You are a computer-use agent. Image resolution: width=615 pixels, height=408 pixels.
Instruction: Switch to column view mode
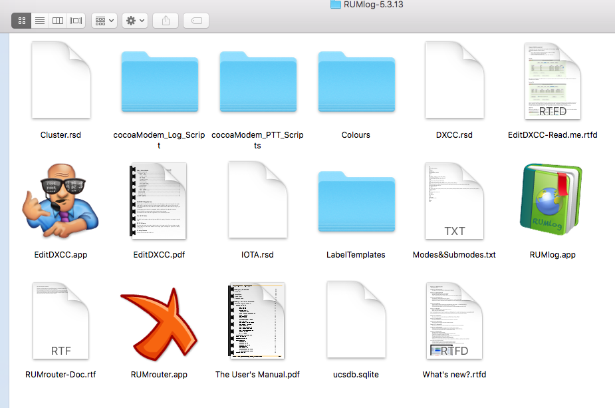[x=58, y=21]
